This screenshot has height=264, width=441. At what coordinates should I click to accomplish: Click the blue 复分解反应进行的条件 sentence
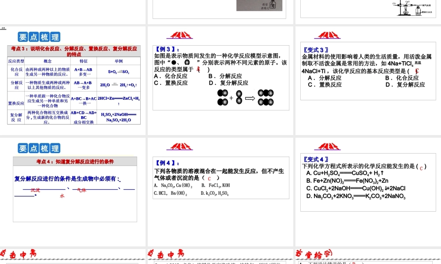click(x=67, y=179)
